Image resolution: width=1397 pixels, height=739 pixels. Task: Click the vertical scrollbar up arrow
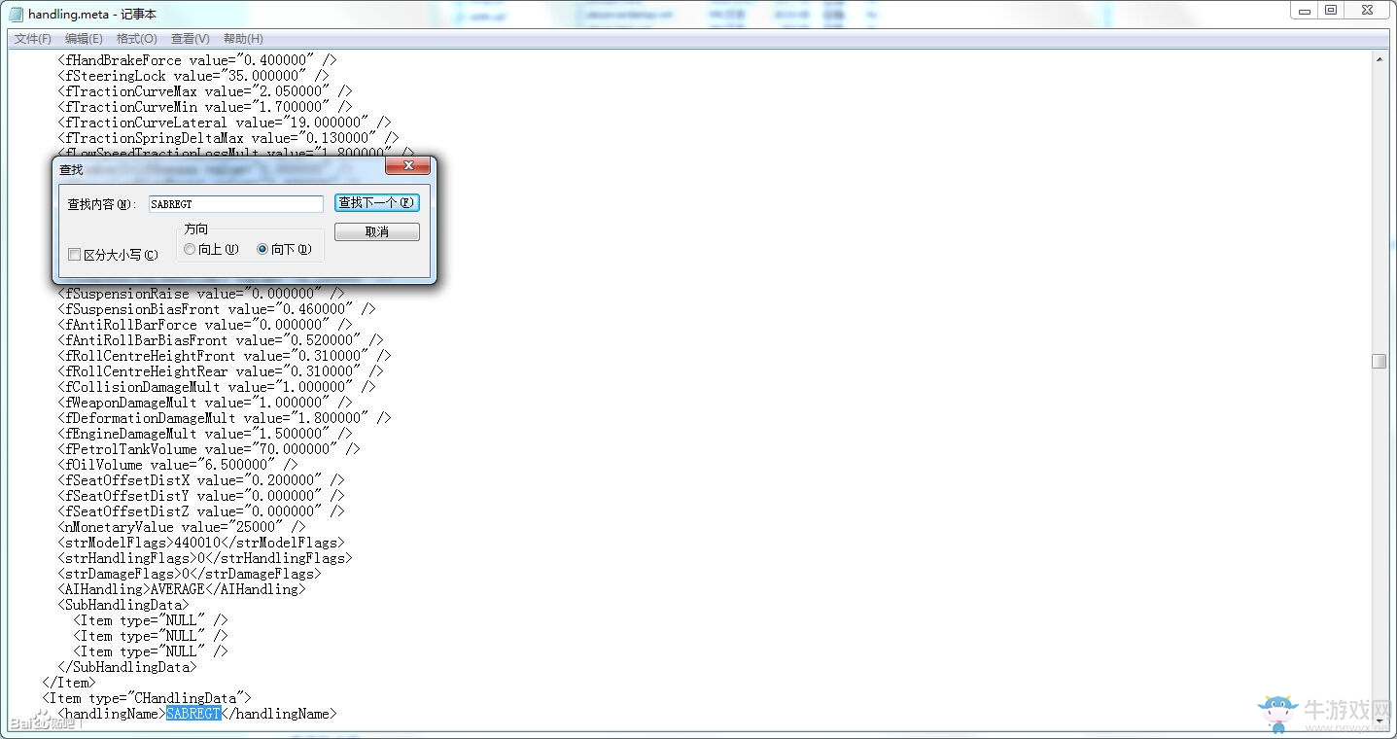pyautogui.click(x=1379, y=60)
